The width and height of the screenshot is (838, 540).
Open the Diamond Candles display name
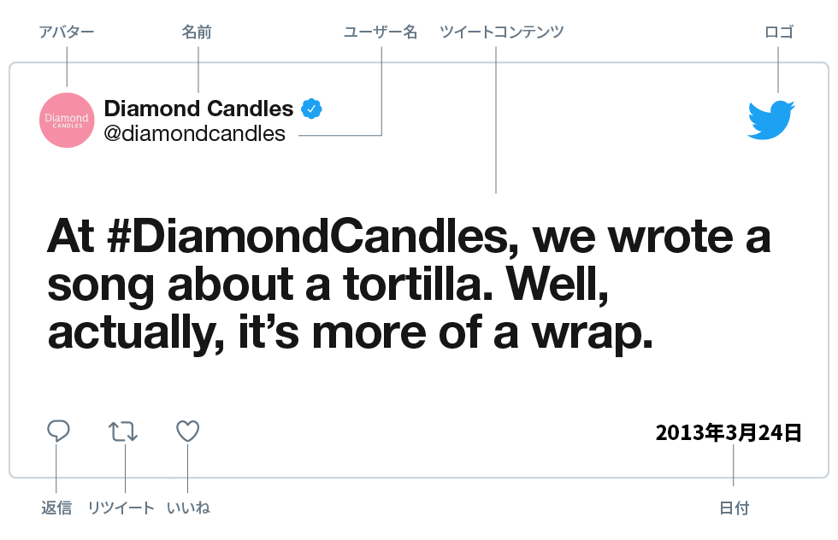pyautogui.click(x=198, y=109)
